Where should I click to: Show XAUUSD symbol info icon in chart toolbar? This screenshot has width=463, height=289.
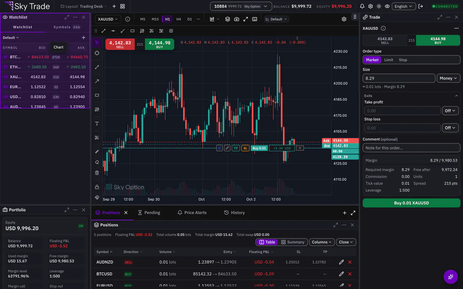point(128,19)
